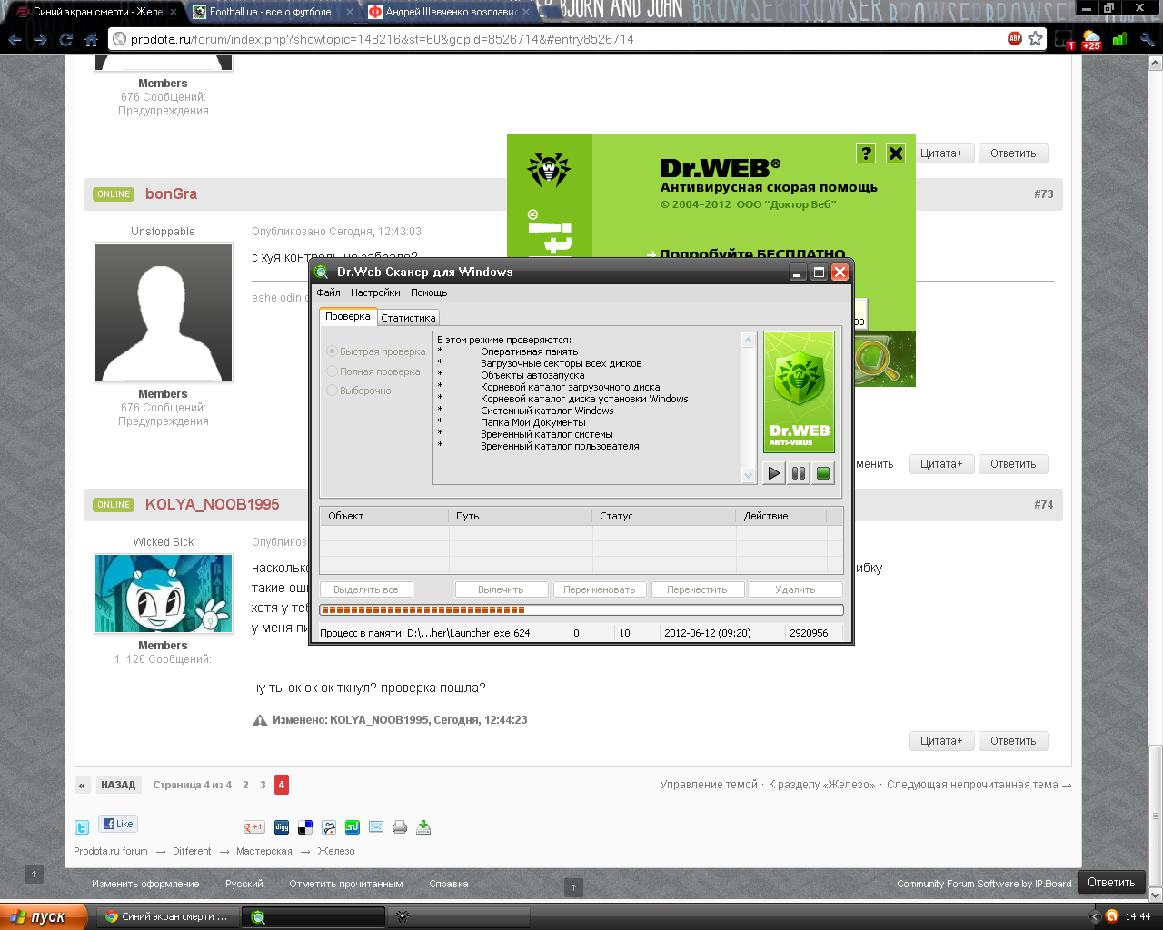
Task: Switch to the Статистика tab
Action: [x=408, y=318]
